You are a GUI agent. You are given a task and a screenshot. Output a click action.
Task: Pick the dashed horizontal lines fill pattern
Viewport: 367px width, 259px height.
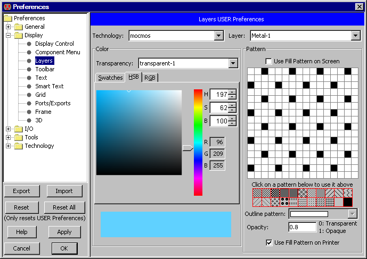tap(293, 202)
